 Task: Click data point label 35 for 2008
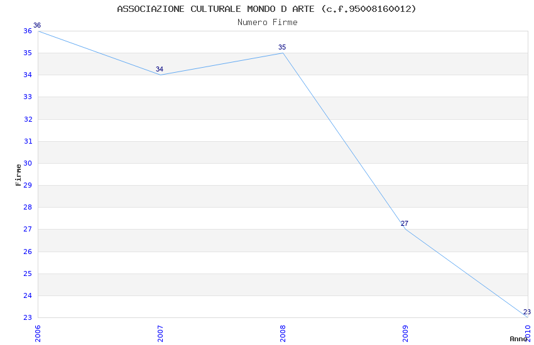[x=282, y=47]
